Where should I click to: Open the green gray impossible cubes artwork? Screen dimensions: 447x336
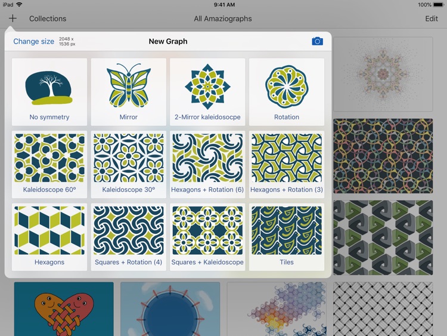click(383, 238)
